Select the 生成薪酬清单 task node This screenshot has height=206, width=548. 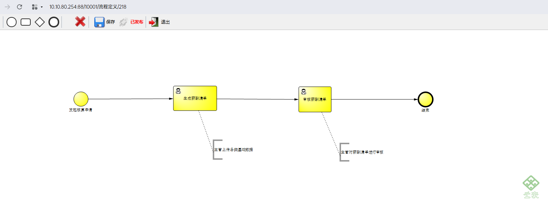point(195,98)
